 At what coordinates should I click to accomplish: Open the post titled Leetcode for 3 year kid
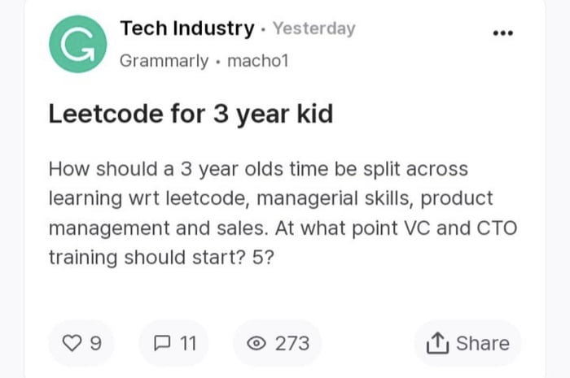191,115
